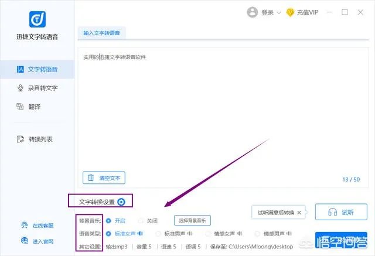Open the 进入官网 link text
This screenshot has height=256, width=375.
click(43, 241)
